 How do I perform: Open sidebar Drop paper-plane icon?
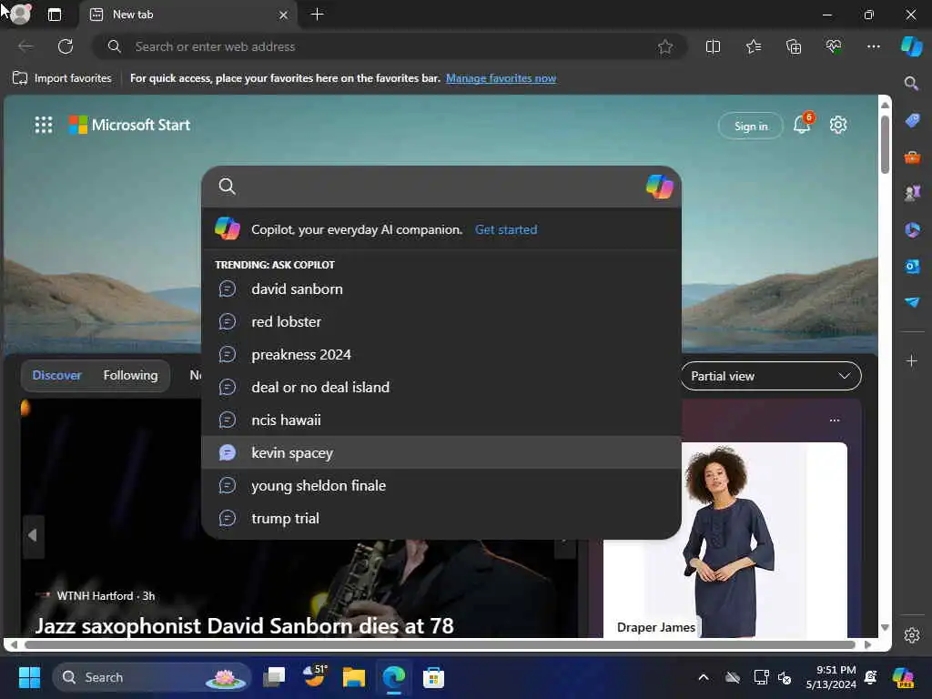pyautogui.click(x=912, y=302)
